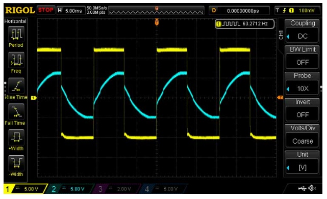Screen dimensions: 327x199
Task: Select channel 1 tab at 5.00 V
Action: (25, 189)
